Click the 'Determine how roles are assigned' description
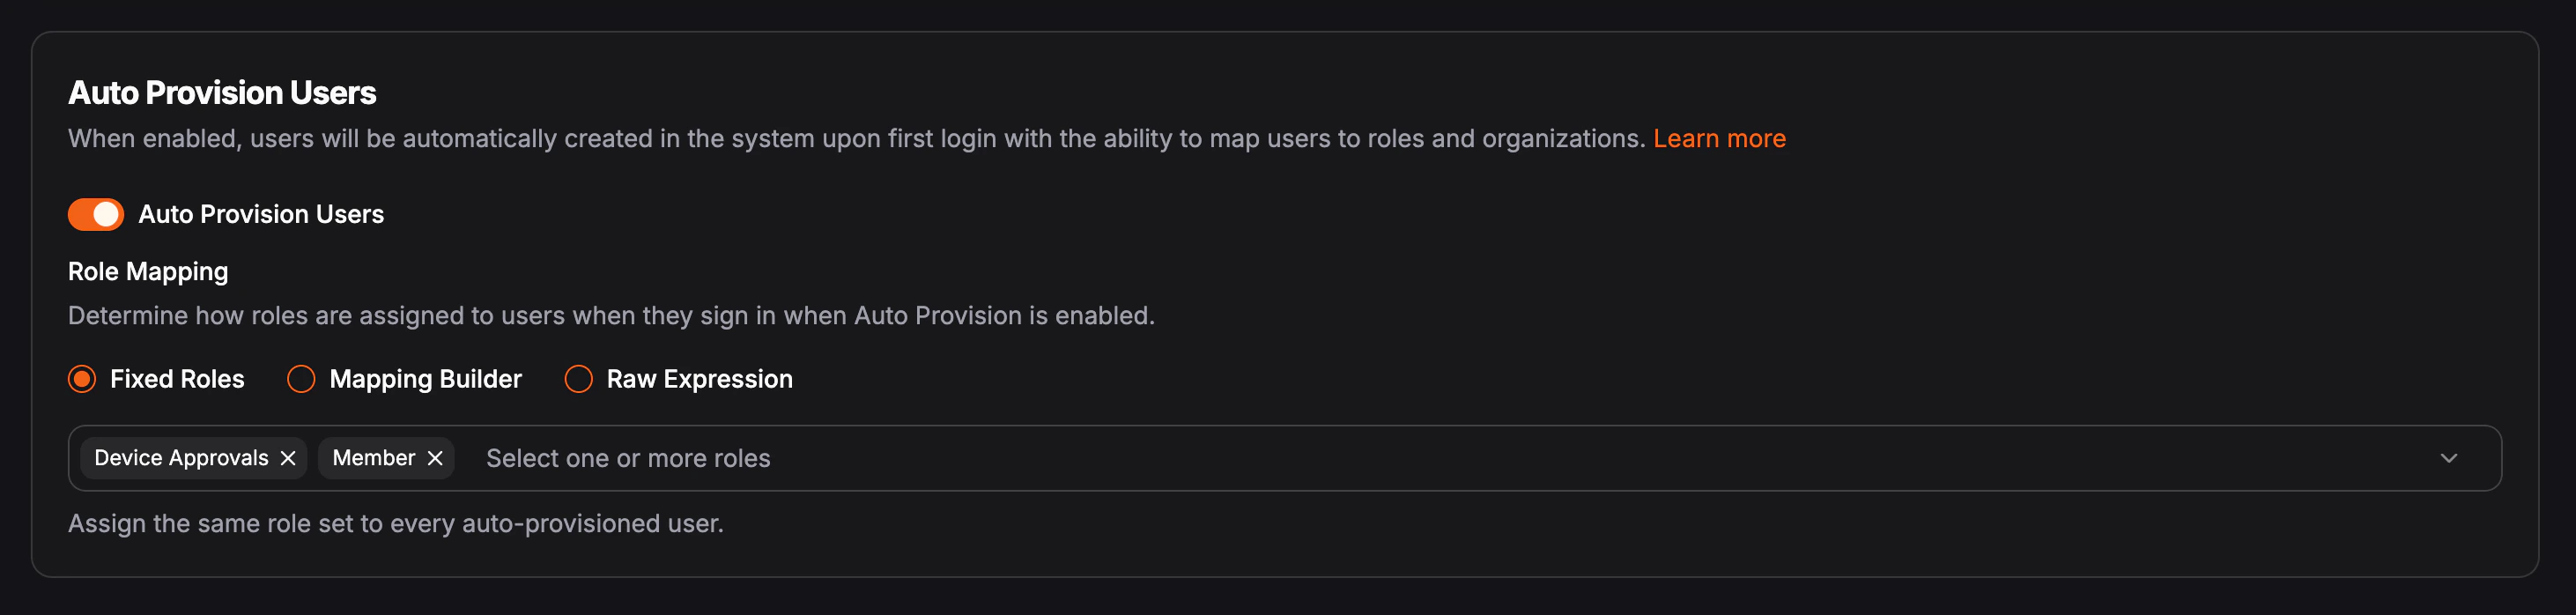The image size is (2576, 615). [x=611, y=315]
